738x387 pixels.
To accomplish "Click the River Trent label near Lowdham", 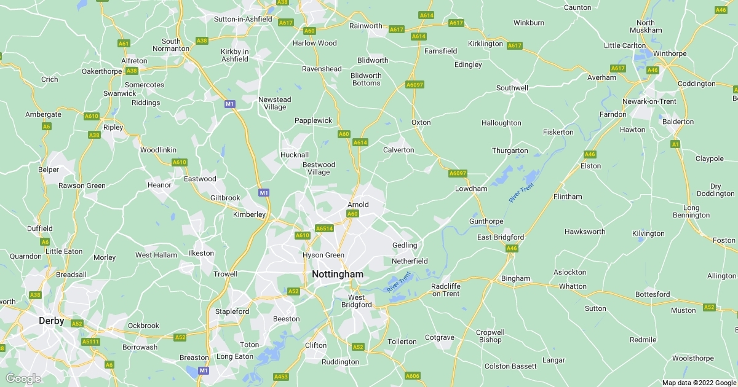I will 521,194.
